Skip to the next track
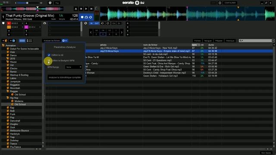This screenshot has height=155, width=276. (x=91, y=9)
